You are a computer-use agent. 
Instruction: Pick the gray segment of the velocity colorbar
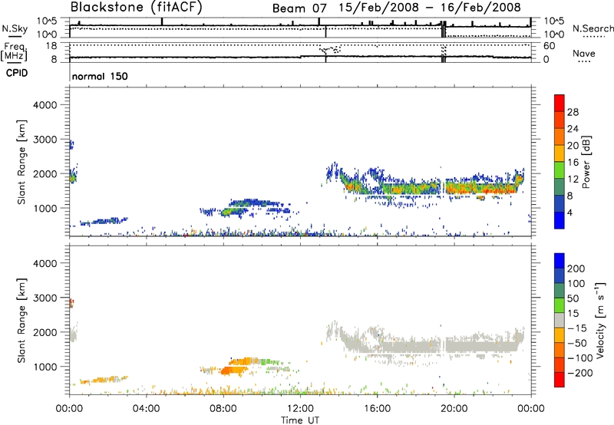(x=560, y=320)
